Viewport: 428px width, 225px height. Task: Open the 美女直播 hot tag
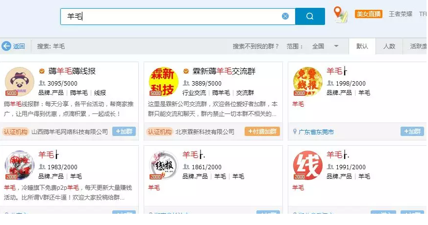tap(369, 14)
